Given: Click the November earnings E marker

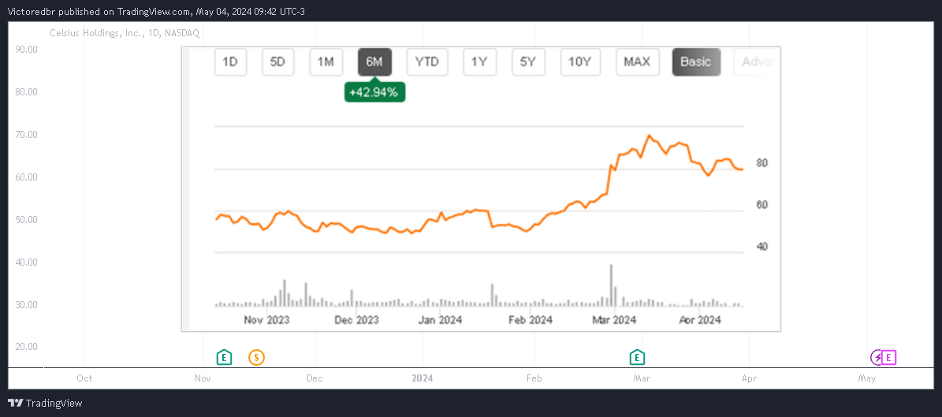Looking at the screenshot, I should click(224, 358).
